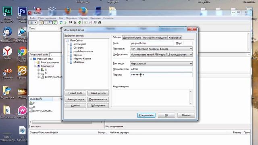Click the Новый Сайт button
The image size is (258, 145).
75,93
